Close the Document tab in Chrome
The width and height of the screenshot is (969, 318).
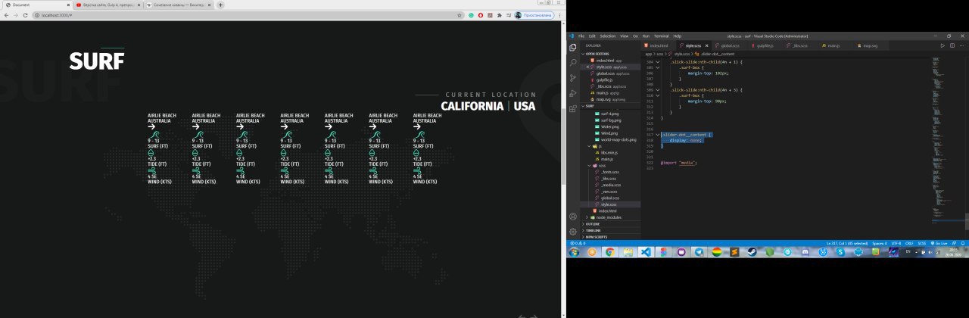[68, 5]
